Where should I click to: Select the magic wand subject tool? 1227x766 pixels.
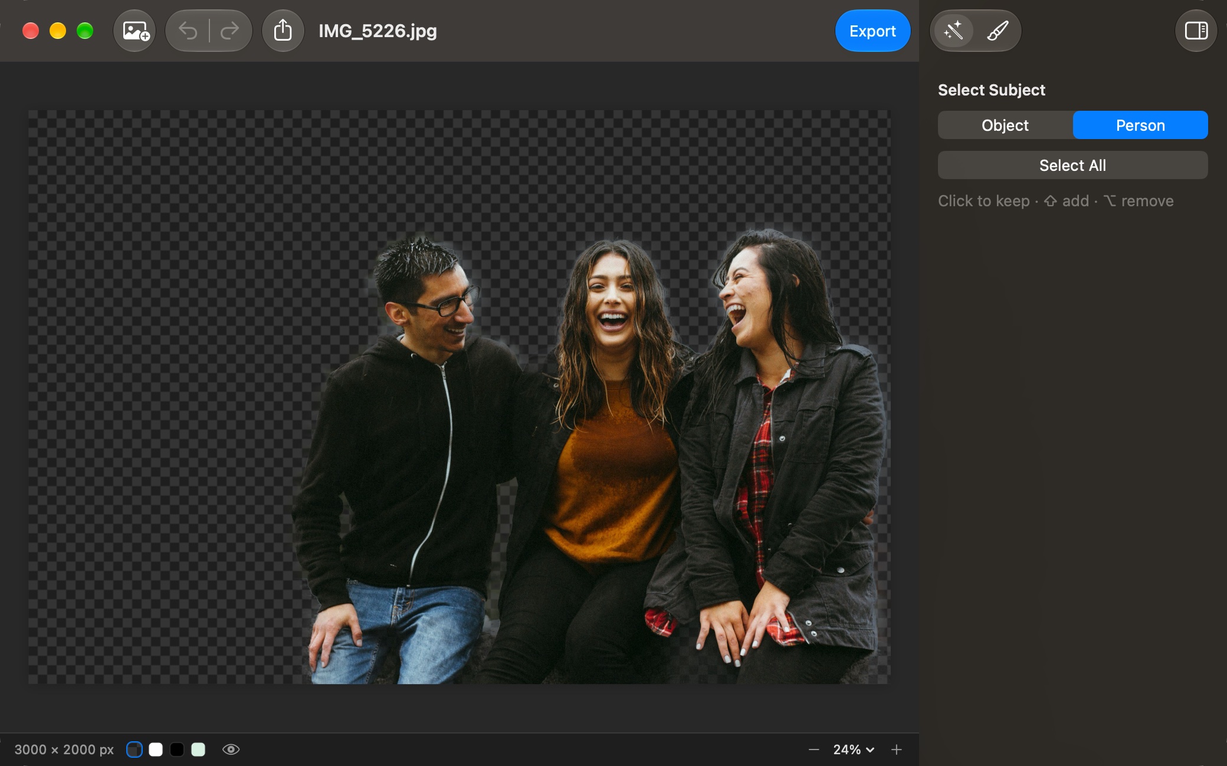[953, 31]
